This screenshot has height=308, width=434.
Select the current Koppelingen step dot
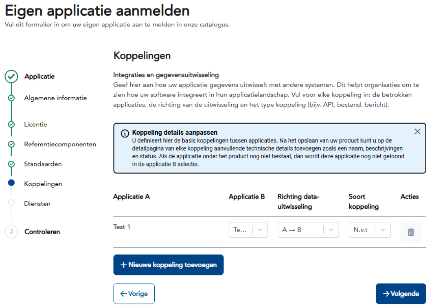[x=11, y=183]
